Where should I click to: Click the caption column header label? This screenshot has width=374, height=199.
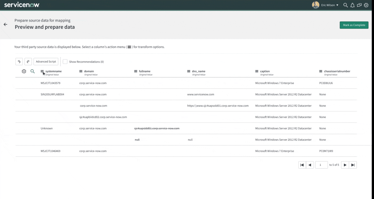[x=265, y=71]
